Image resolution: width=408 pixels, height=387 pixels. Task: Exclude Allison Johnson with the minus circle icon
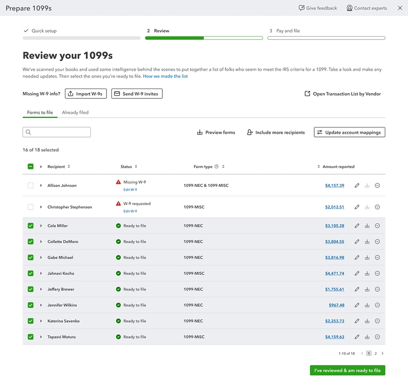click(x=377, y=186)
